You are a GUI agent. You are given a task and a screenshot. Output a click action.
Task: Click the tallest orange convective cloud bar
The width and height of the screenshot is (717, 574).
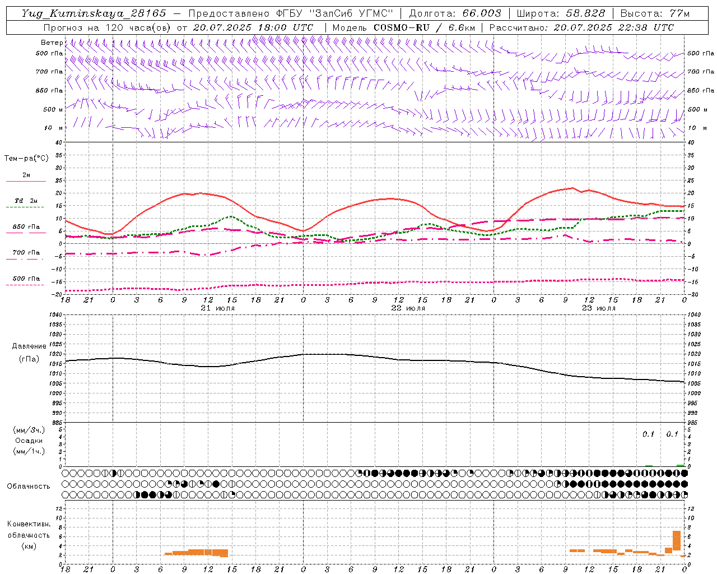click(x=676, y=540)
